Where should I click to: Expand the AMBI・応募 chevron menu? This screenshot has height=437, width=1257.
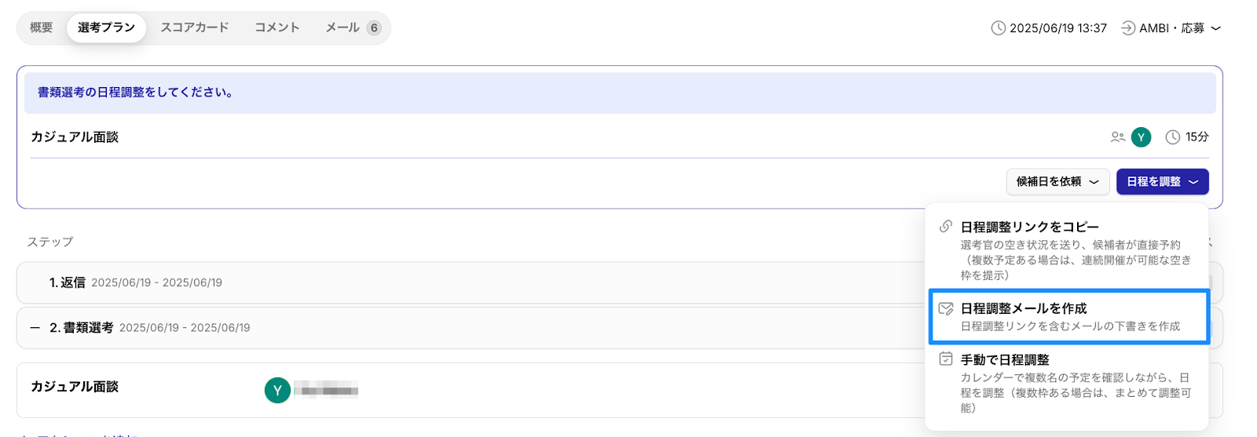(1215, 28)
